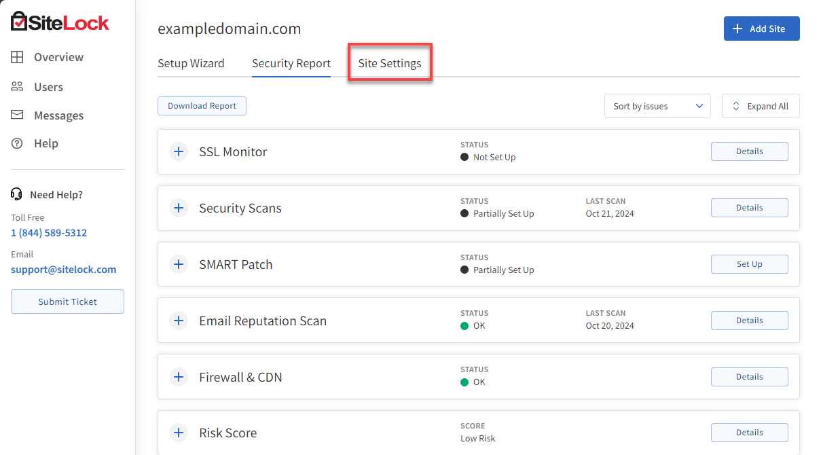Image resolution: width=821 pixels, height=455 pixels.
Task: Select the Users sidebar icon
Action: tap(17, 86)
